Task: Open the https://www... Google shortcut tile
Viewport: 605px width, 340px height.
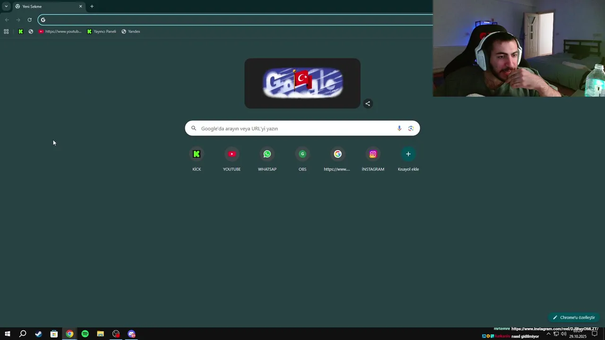Action: pos(337,159)
